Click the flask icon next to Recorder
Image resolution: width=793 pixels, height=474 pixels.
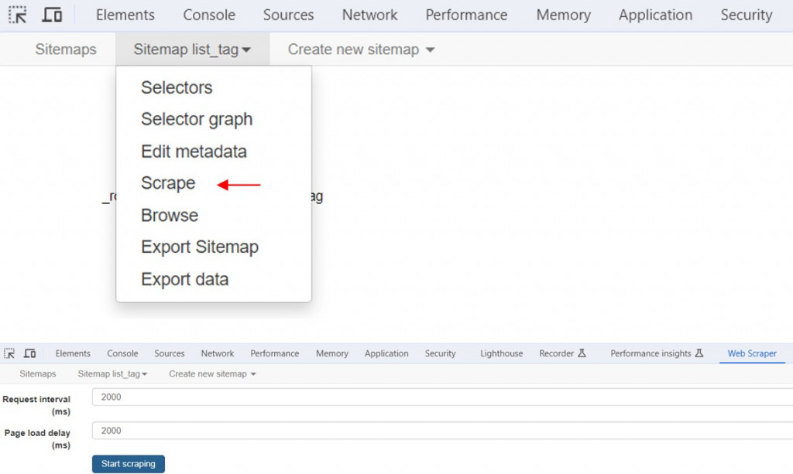pyautogui.click(x=582, y=353)
